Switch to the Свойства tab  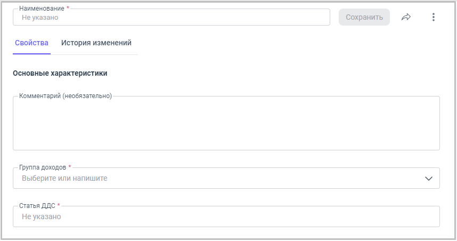(x=31, y=43)
